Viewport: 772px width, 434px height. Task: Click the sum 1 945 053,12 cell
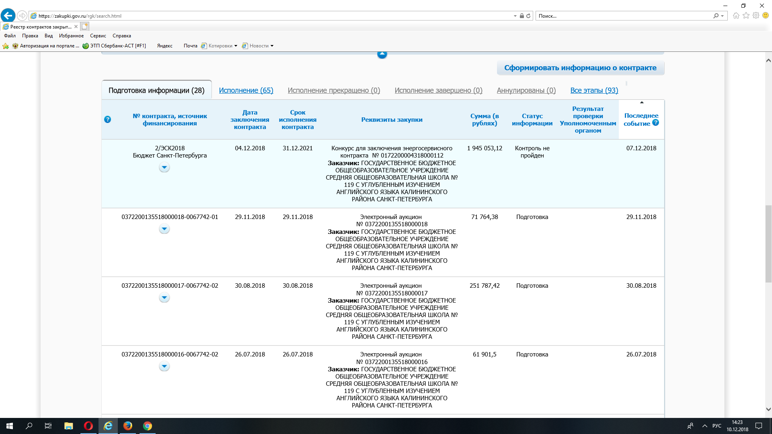click(x=485, y=148)
